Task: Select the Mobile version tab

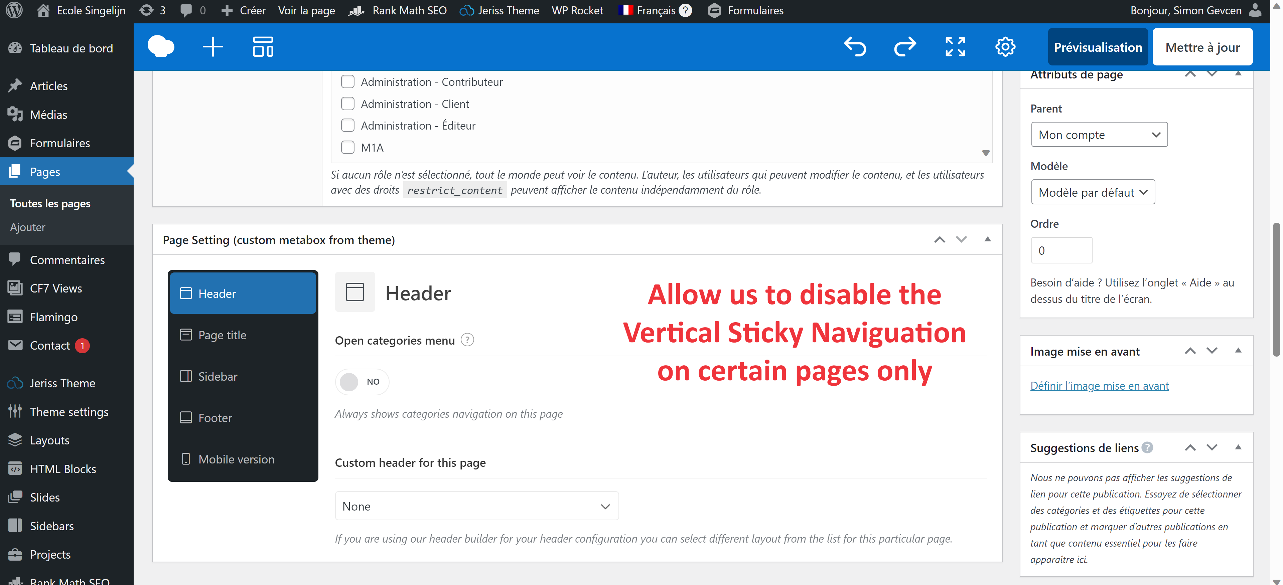Action: point(243,458)
